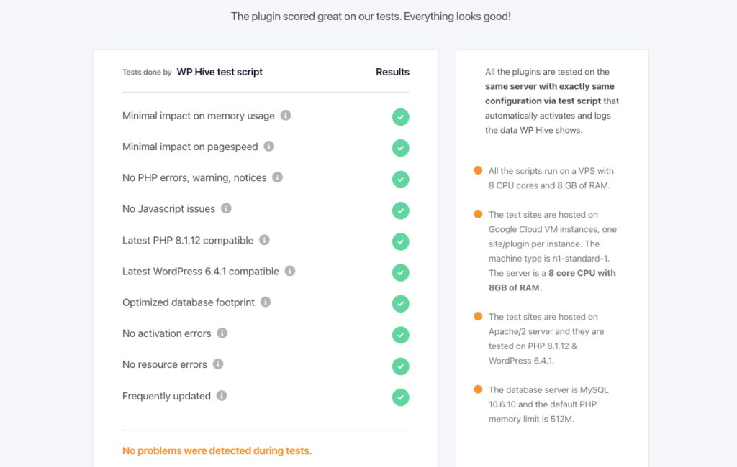Screen dimensions: 737x467
Task: Click the pass indicator for Frequently updated
Action: pos(401,397)
